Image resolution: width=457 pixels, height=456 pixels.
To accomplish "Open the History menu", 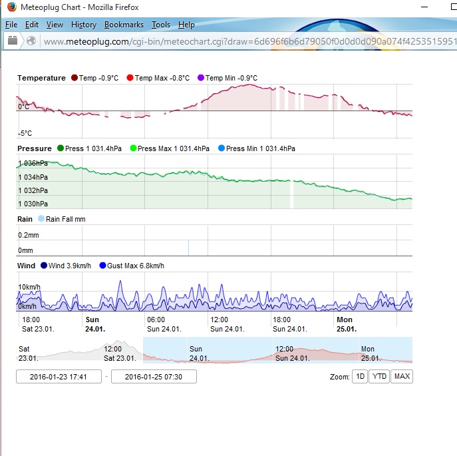I will click(84, 25).
